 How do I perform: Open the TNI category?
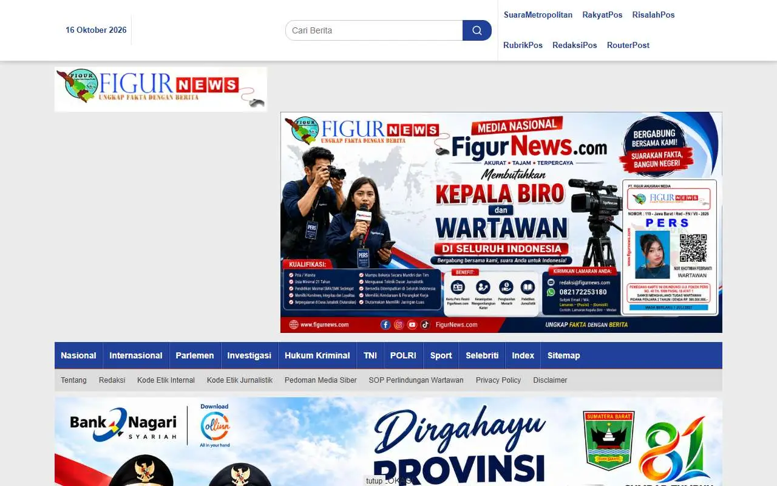[370, 355]
